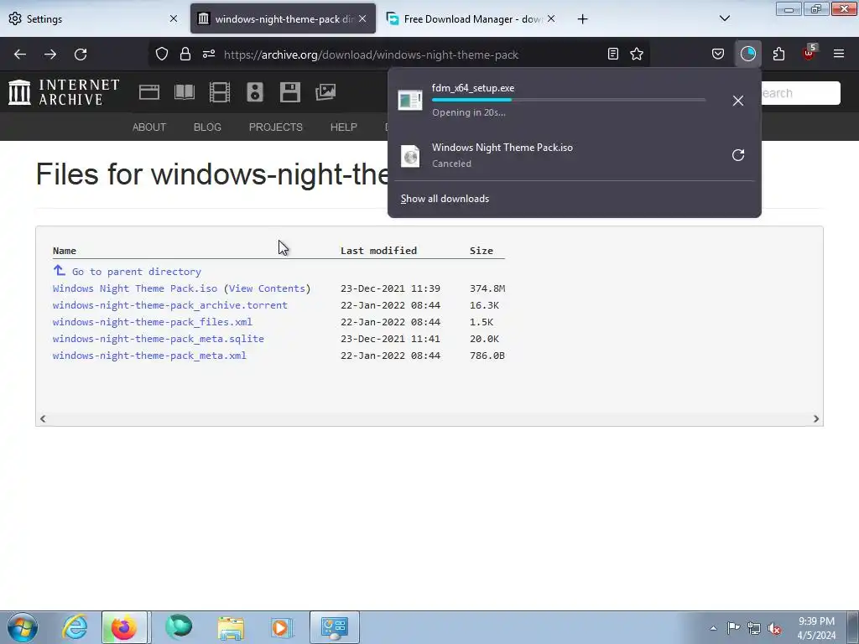Open the tracking protection shield icon

(x=162, y=55)
